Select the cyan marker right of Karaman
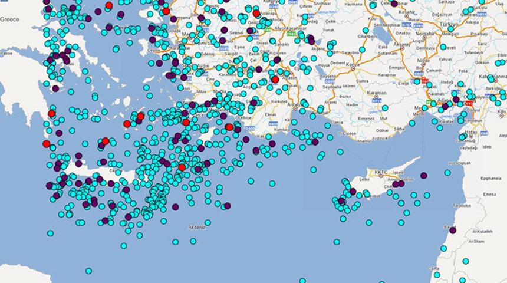 coord(385,108)
